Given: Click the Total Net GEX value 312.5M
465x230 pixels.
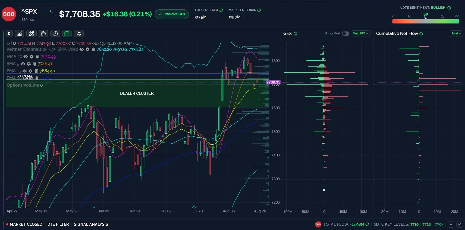Looking at the screenshot, I should click(x=200, y=17).
